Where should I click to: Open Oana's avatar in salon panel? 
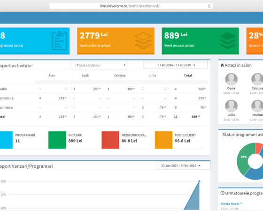(231, 79)
